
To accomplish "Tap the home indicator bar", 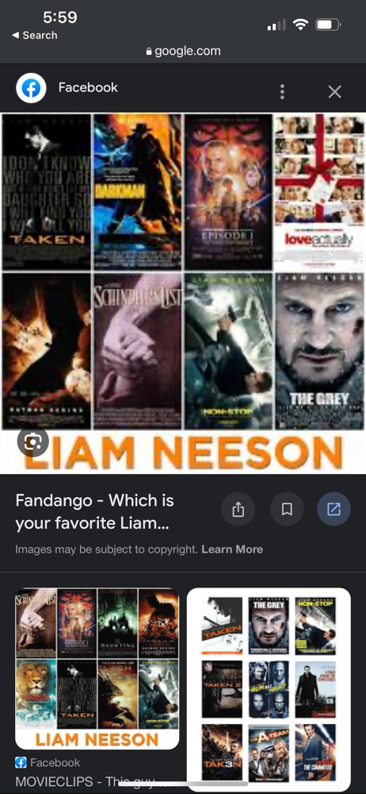I will pos(183,784).
